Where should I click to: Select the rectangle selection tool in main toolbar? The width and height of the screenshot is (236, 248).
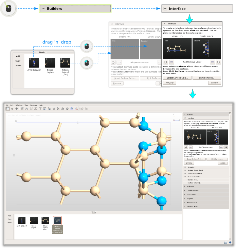(x=7, y=109)
